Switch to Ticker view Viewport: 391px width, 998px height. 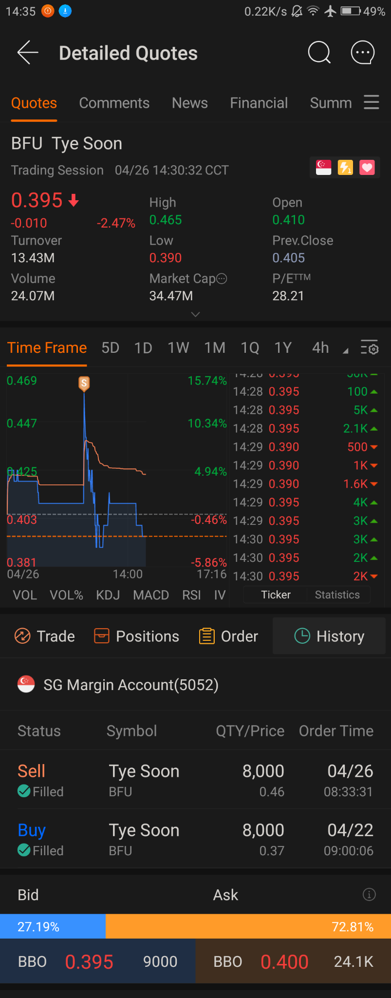point(276,595)
